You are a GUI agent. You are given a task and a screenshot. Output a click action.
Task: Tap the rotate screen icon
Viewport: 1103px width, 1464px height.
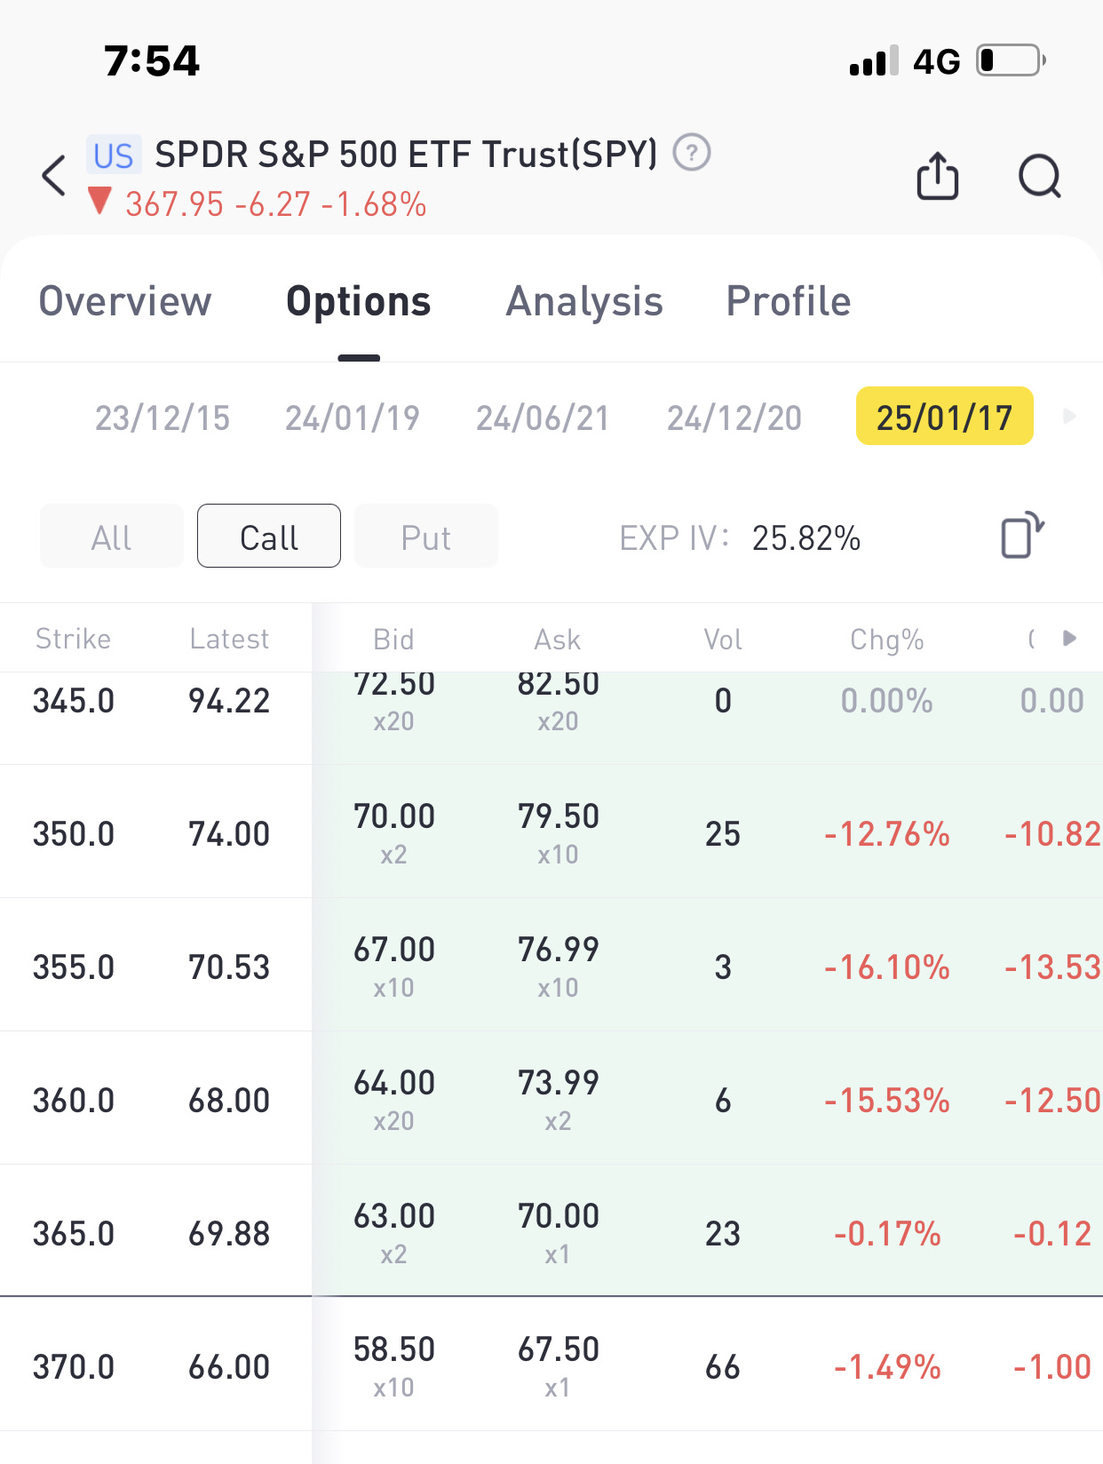pyautogui.click(x=1021, y=536)
